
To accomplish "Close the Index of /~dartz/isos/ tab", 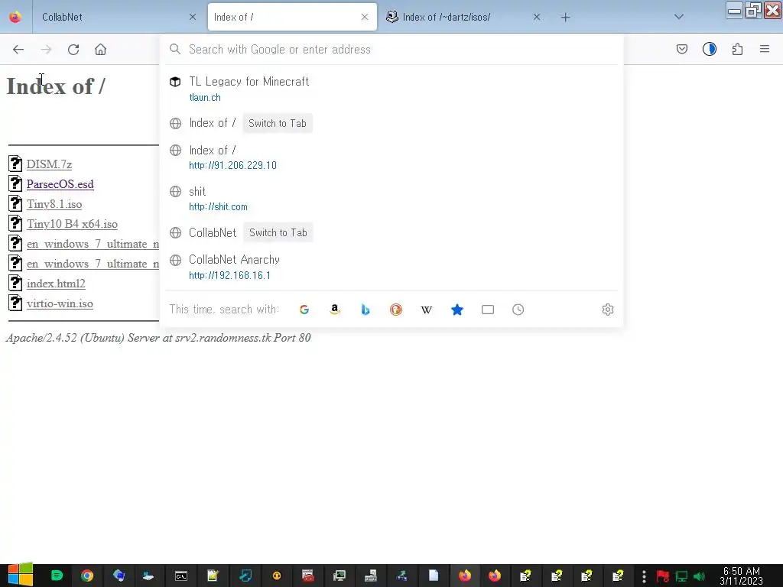I will click(537, 17).
